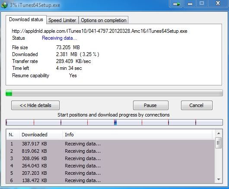This screenshot has height=189, width=229.
Task: Select connection row with 308.096 KB
Action: 111,158
